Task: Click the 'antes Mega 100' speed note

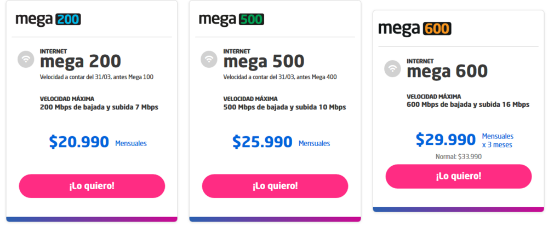Action: 96,77
